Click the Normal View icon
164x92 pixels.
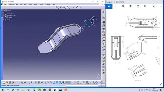[x=54, y=83]
